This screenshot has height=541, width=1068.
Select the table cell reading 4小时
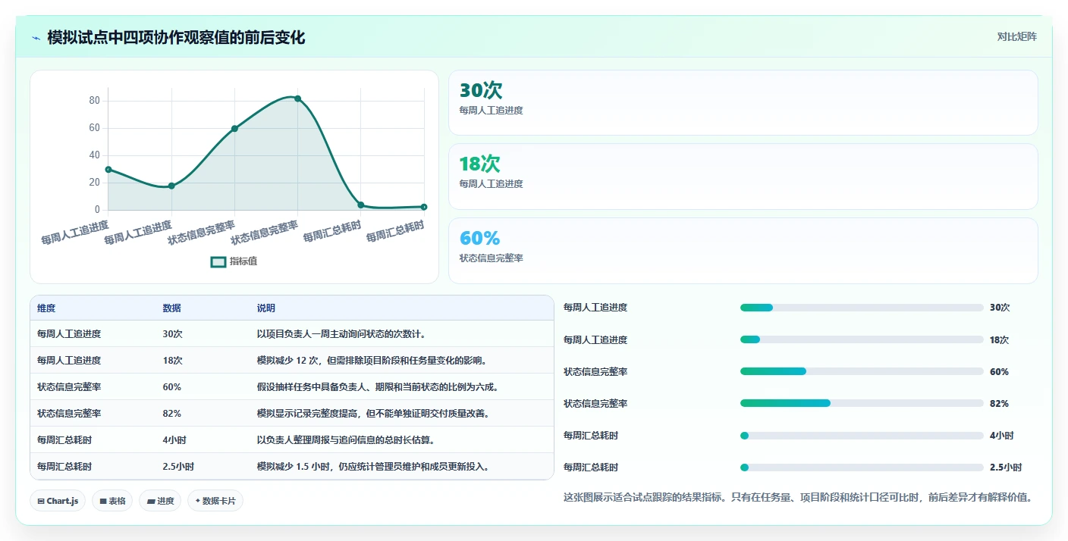click(174, 440)
